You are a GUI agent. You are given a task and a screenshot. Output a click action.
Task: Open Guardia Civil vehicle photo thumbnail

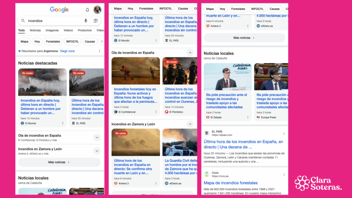tap(180, 142)
